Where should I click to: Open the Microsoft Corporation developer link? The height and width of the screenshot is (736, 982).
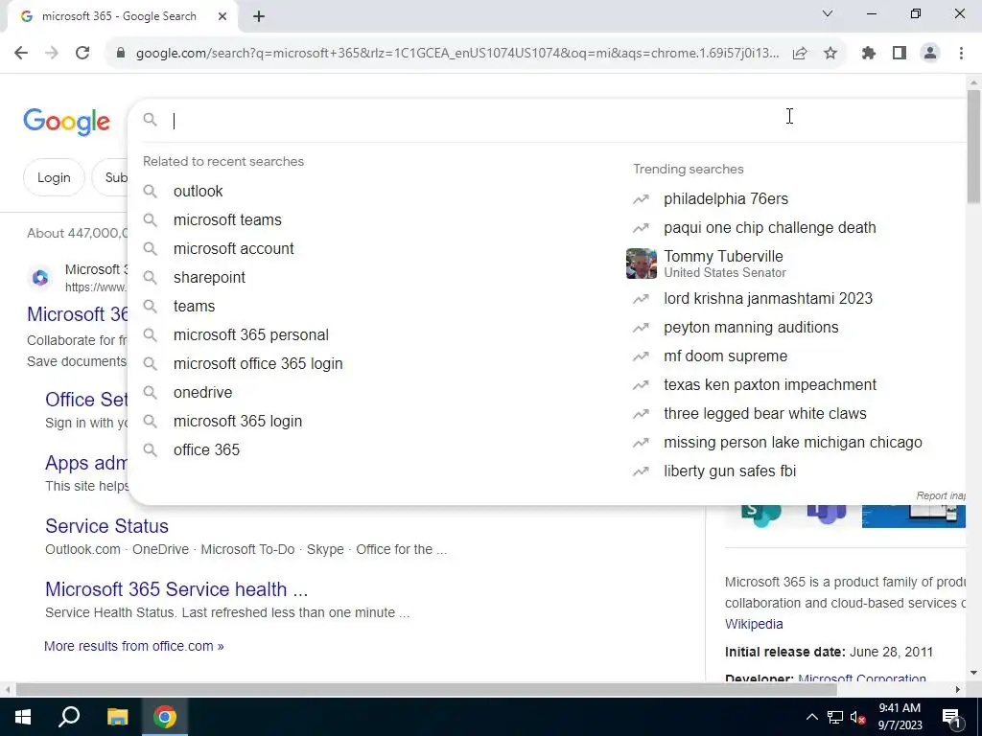coord(862,678)
